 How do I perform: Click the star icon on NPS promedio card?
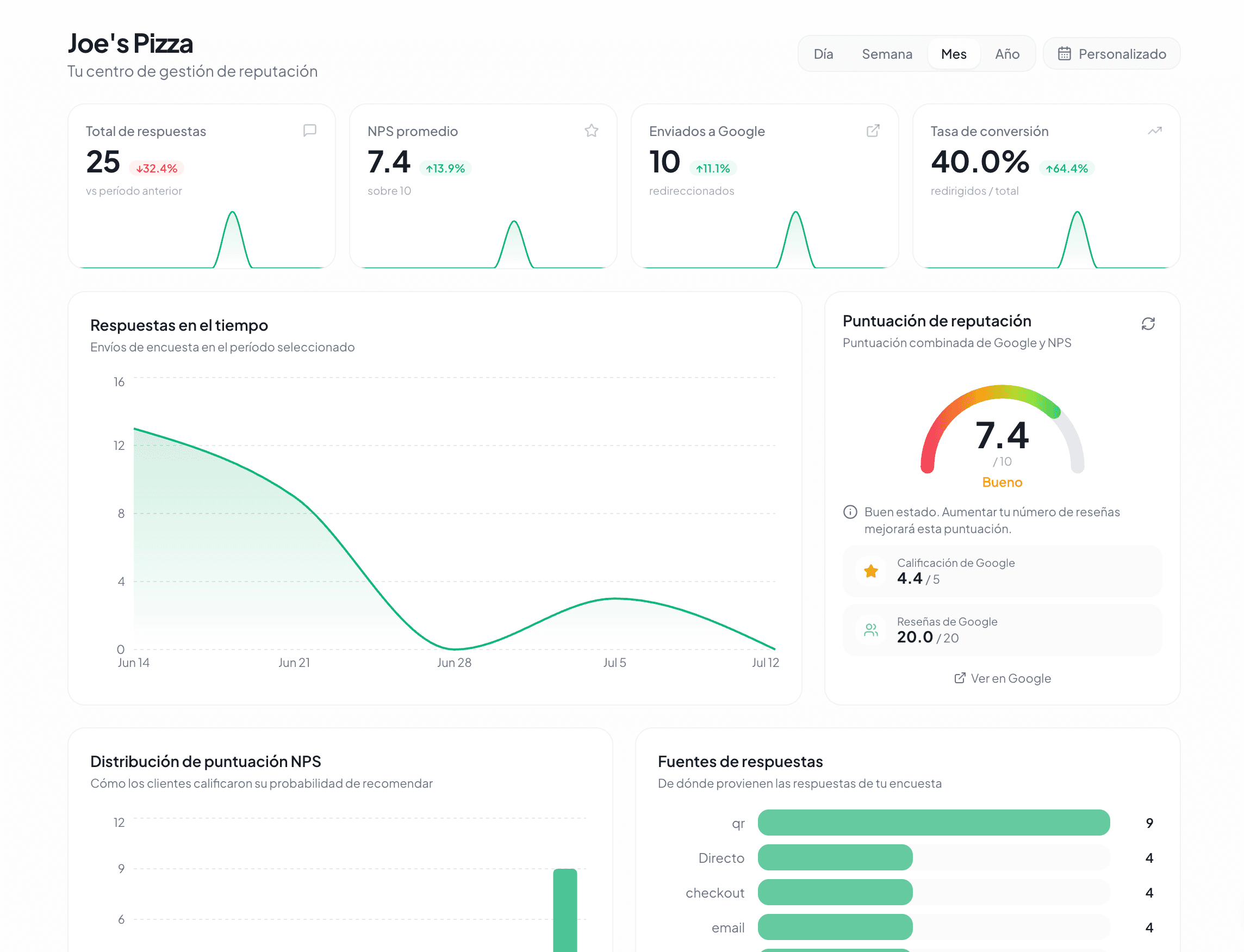click(x=591, y=131)
